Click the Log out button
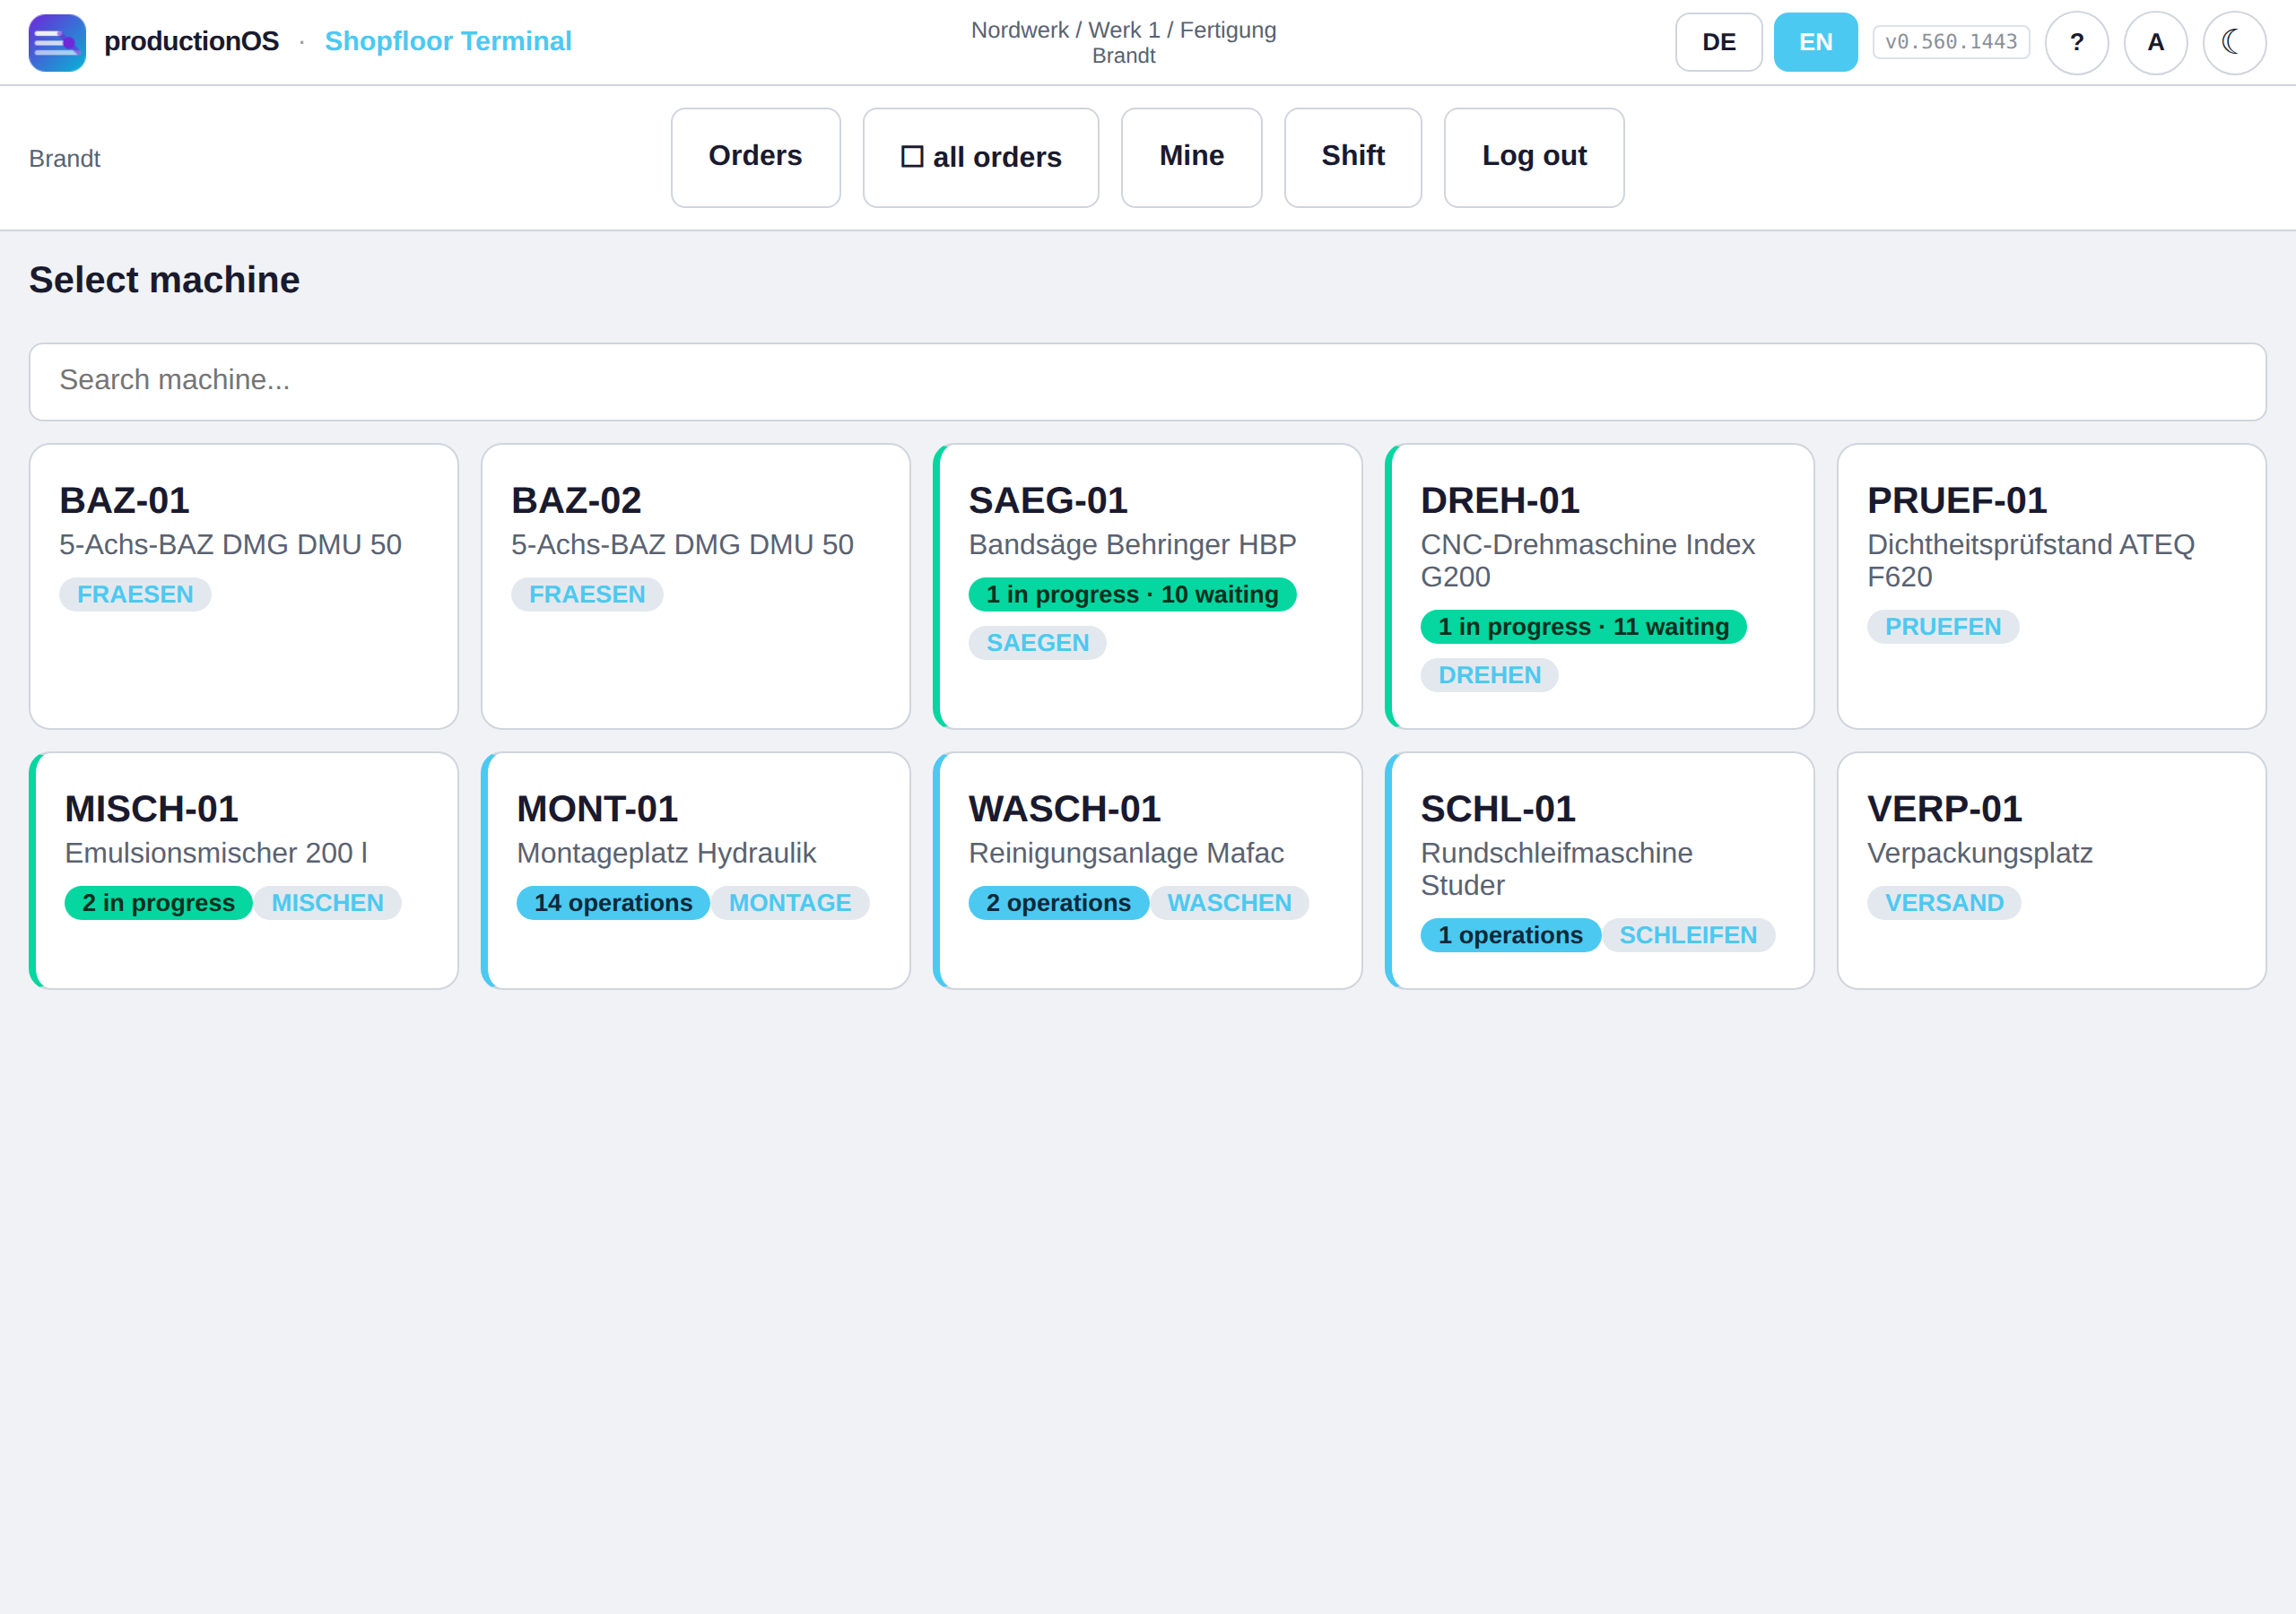Viewport: 2296px width, 1614px height. click(1533, 157)
